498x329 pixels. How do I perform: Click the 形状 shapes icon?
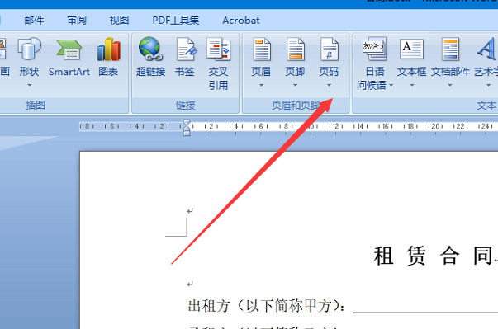pos(29,49)
